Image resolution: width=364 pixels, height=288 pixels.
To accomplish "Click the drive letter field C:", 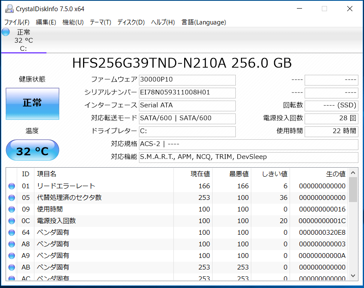I will click(x=187, y=132).
